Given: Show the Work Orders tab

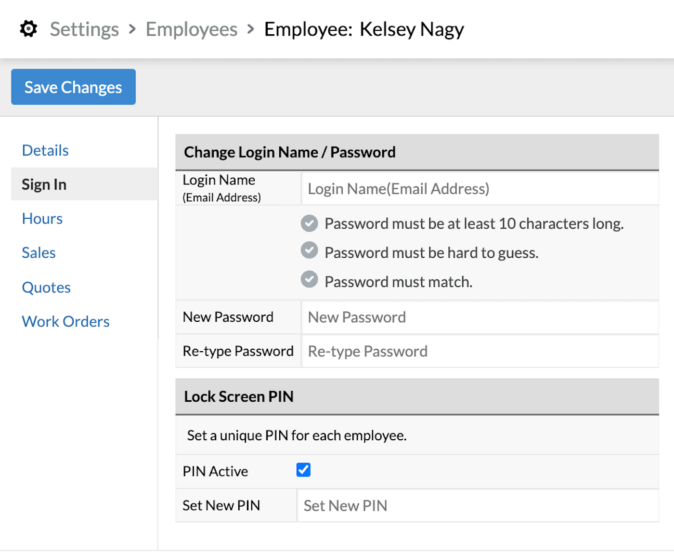Looking at the screenshot, I should tap(66, 322).
